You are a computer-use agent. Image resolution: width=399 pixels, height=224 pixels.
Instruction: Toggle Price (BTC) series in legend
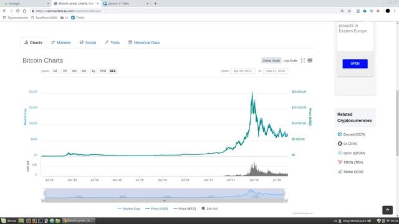[x=185, y=208]
